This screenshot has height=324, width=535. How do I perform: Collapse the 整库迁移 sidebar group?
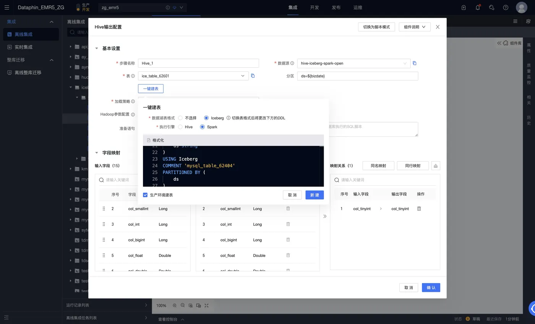click(52, 60)
